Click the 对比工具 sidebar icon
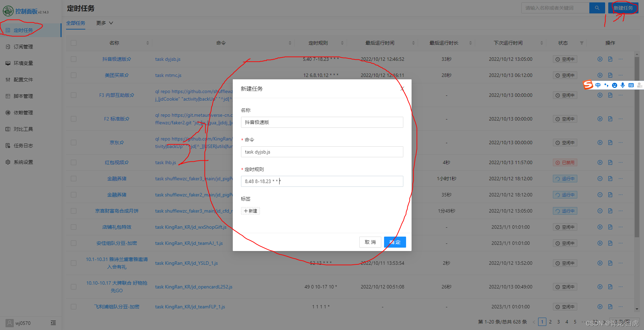 point(8,129)
